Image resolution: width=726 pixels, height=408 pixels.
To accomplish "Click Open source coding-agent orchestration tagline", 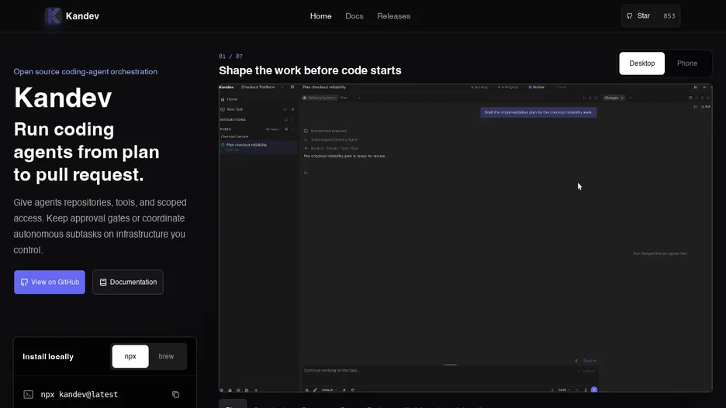I will pos(85,72).
